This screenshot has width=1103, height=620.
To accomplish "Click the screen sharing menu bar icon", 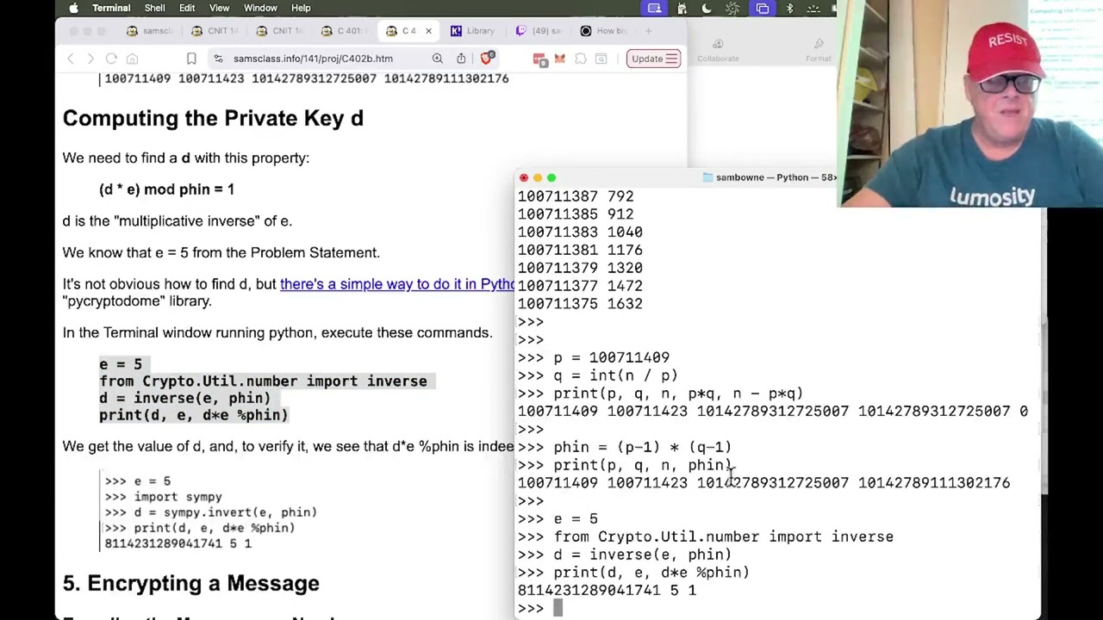I will pyautogui.click(x=655, y=9).
